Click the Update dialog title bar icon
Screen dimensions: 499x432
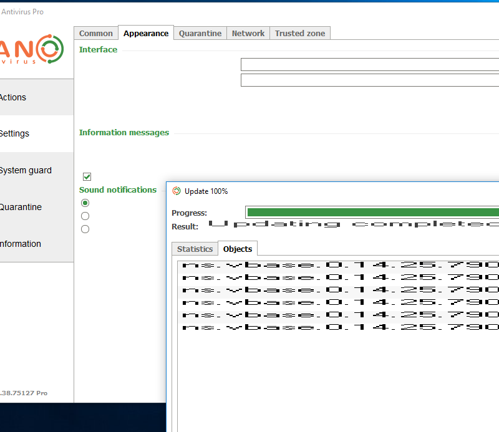pyautogui.click(x=177, y=191)
